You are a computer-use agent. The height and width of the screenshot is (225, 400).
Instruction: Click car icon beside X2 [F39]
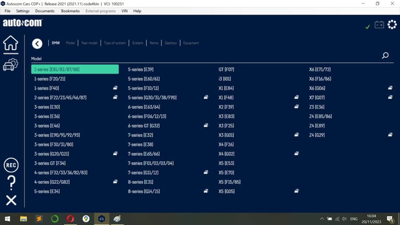tap(296, 106)
